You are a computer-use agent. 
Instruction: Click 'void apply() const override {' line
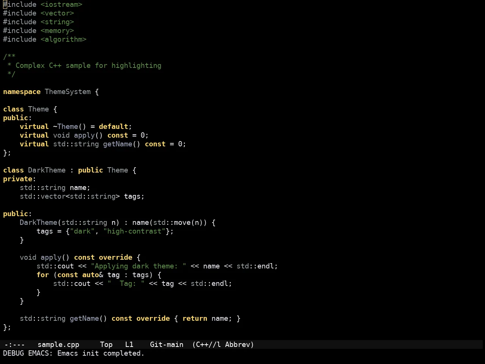pyautogui.click(x=80, y=257)
